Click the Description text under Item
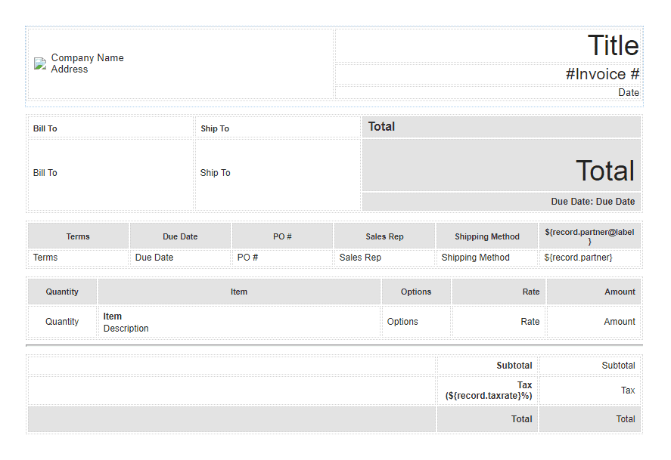The image size is (671, 460). point(126,329)
